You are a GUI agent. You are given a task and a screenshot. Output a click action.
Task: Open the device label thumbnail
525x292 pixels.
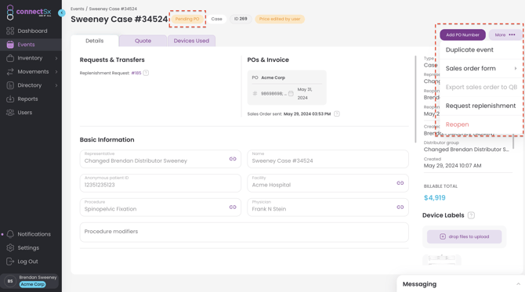tap(442, 260)
